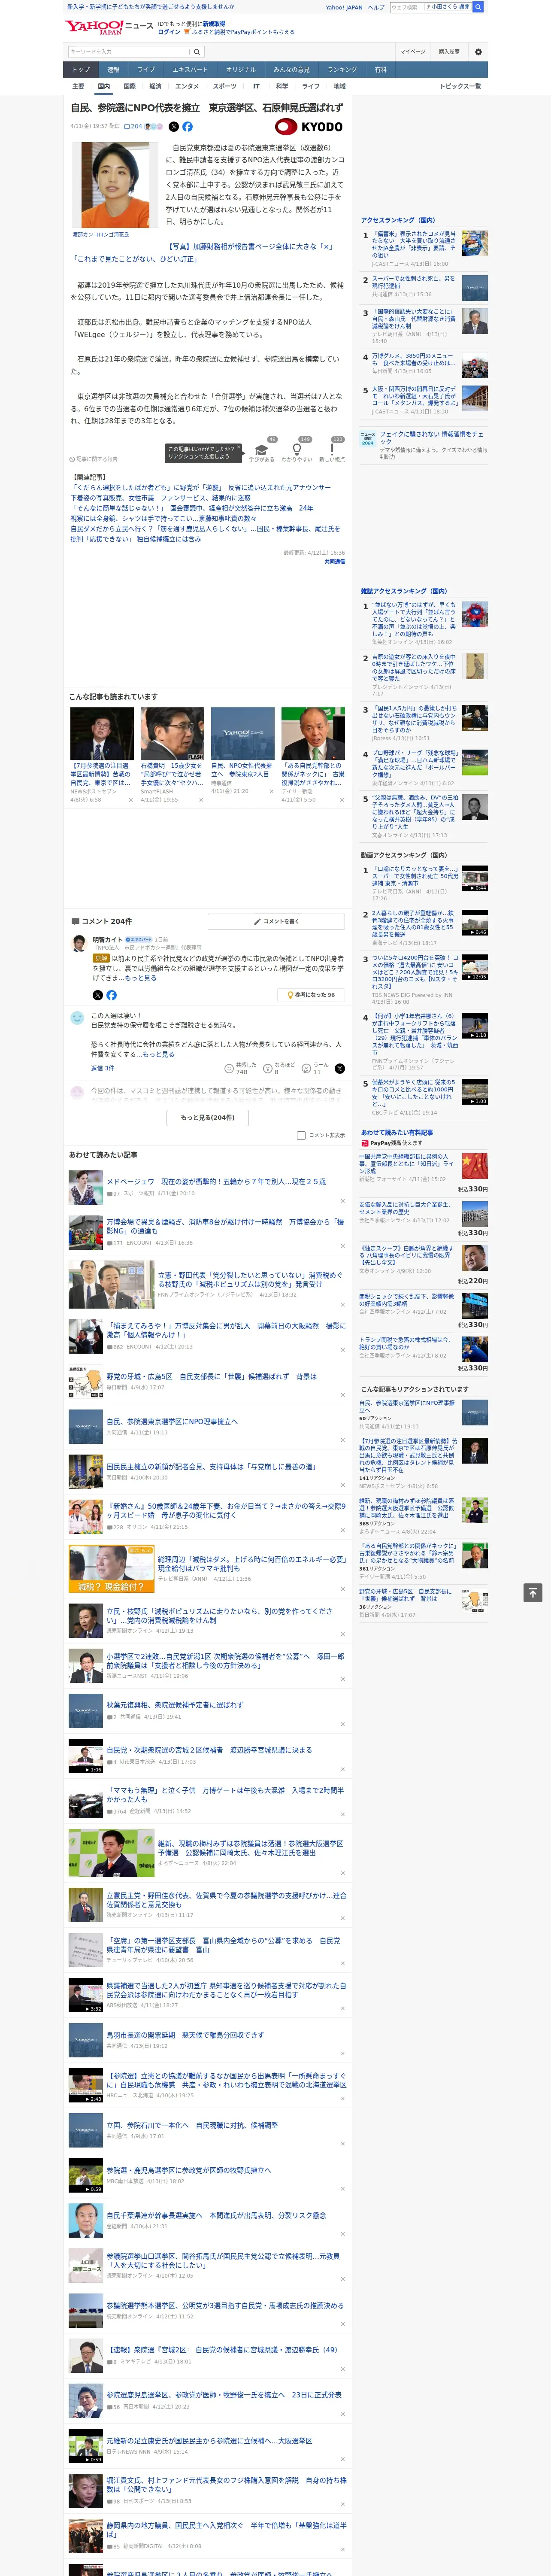Click the ログイン link in header
This screenshot has height=2576, width=551.
(169, 32)
